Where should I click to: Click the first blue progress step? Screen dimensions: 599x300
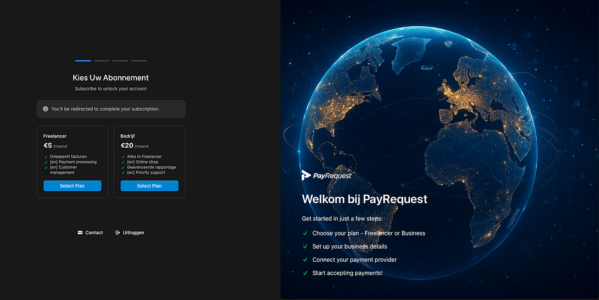[83, 60]
